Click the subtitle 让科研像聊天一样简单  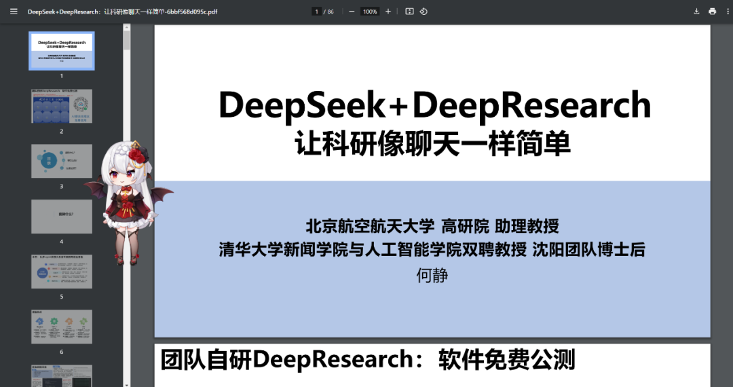(433, 144)
